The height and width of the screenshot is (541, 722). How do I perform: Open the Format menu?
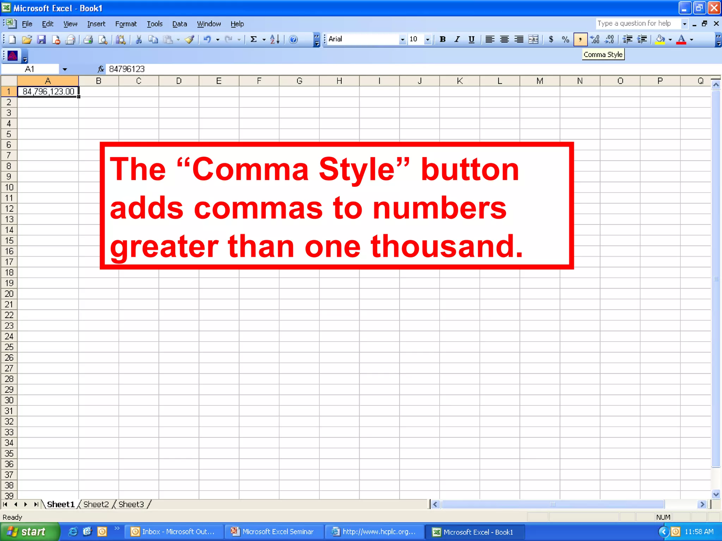pos(126,24)
